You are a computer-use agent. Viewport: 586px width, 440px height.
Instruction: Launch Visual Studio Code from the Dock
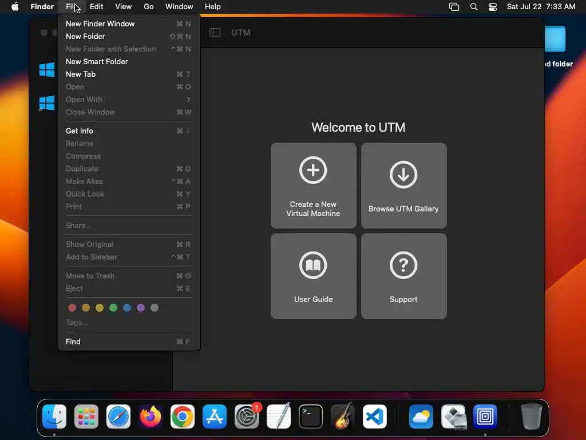tap(374, 417)
